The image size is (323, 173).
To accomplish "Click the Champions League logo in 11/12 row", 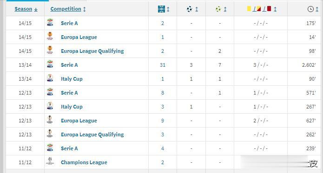I will pyautogui.click(x=50, y=161).
